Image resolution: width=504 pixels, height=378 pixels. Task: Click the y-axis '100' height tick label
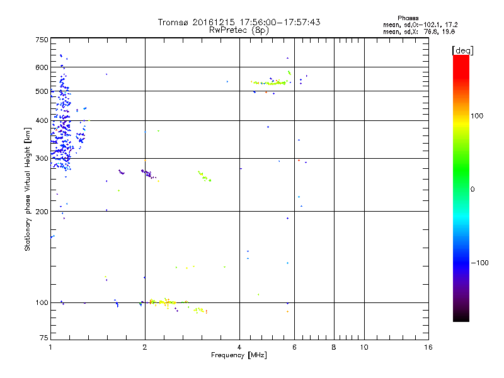pos(42,302)
